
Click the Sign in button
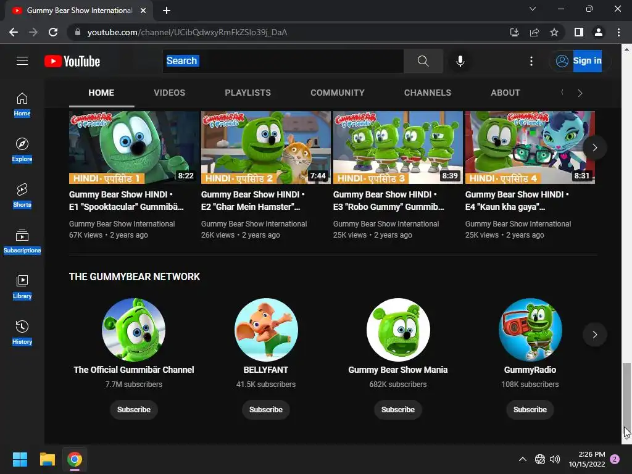pos(580,61)
